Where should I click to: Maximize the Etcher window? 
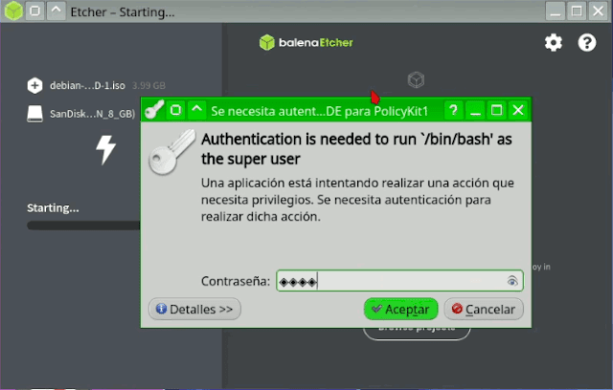pyautogui.click(x=577, y=11)
